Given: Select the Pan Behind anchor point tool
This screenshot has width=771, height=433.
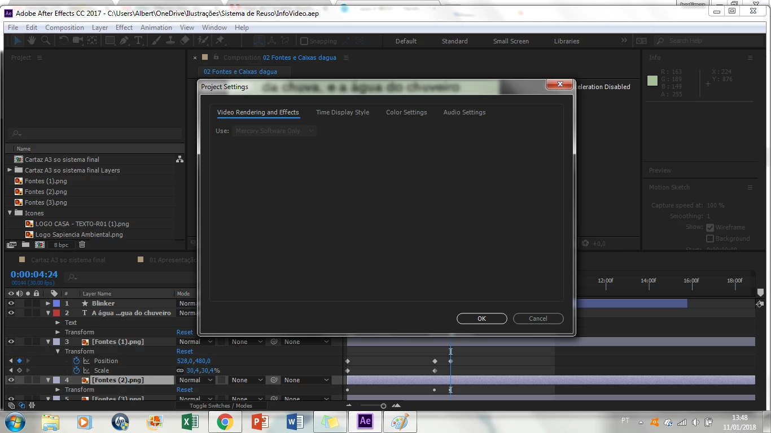Looking at the screenshot, I should tap(92, 41).
